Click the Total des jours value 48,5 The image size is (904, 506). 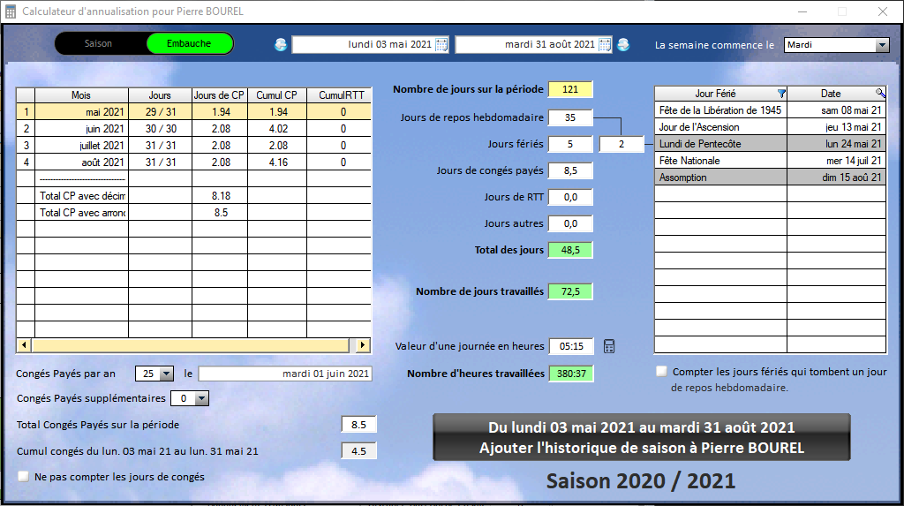(x=570, y=251)
